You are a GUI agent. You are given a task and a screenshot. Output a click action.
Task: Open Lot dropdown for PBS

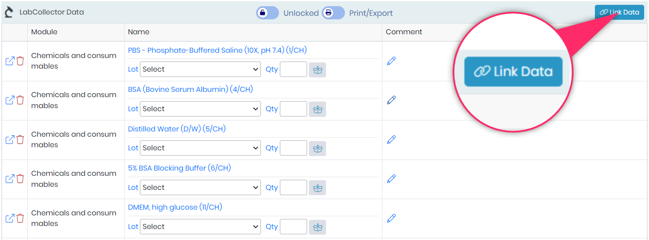(x=200, y=69)
